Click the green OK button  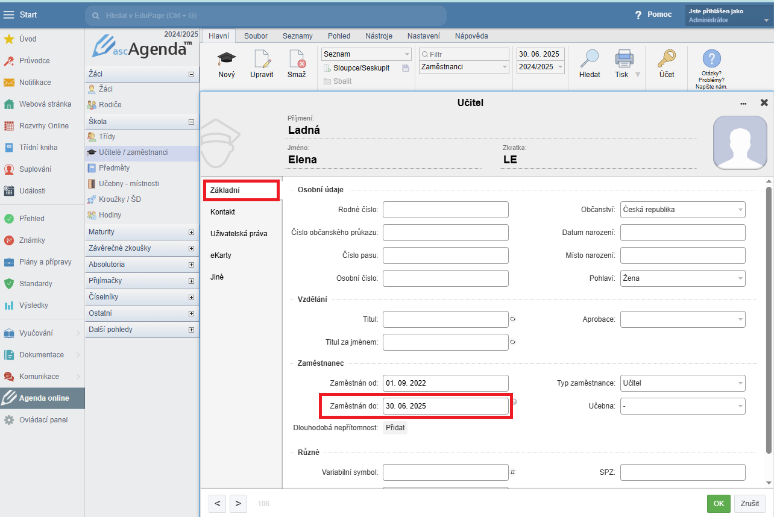pyautogui.click(x=719, y=503)
